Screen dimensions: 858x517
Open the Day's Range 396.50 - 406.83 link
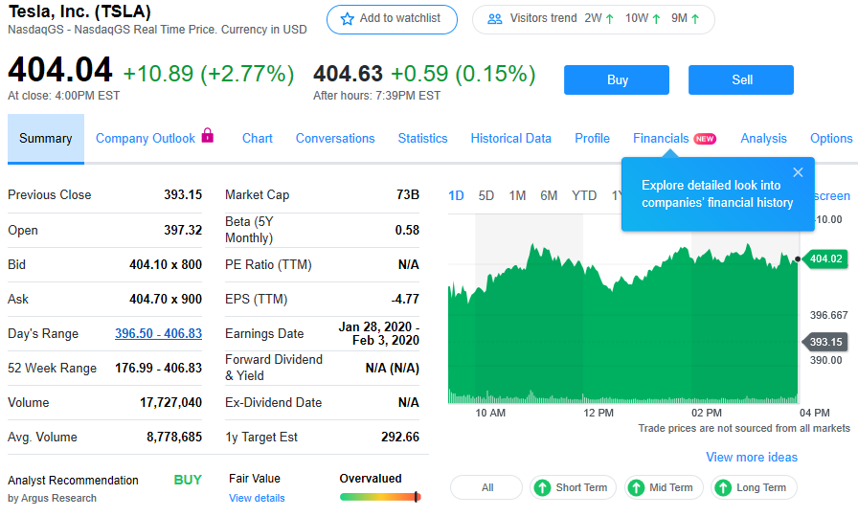click(158, 333)
